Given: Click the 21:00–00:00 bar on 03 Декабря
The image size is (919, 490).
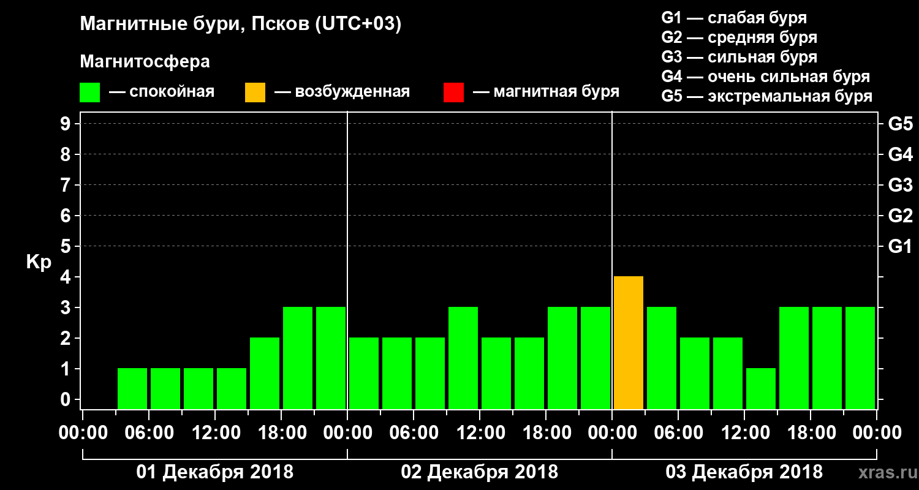Looking at the screenshot, I should pos(860,358).
